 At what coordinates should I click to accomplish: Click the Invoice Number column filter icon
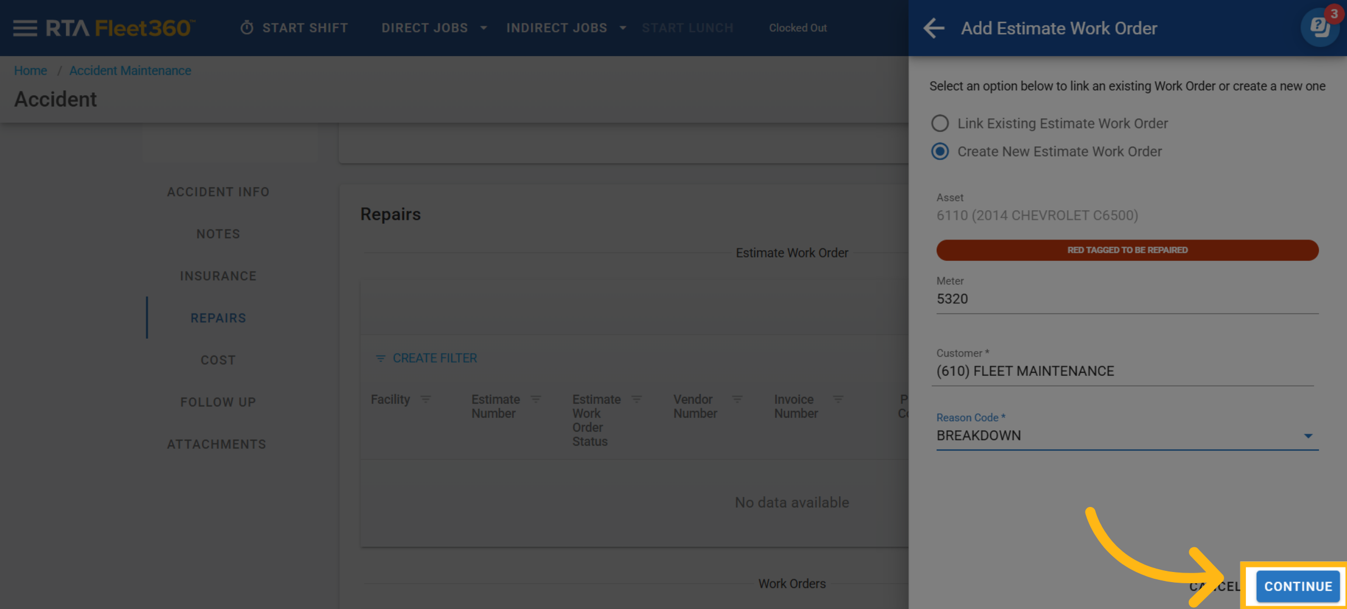pos(838,399)
